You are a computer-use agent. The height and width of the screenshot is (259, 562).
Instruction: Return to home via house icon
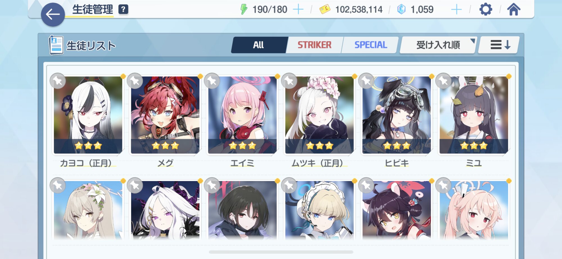pos(514,10)
